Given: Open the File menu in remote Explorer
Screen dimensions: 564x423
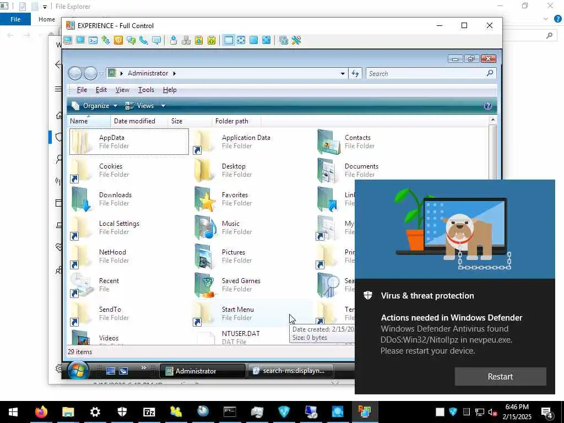Looking at the screenshot, I should click(82, 90).
